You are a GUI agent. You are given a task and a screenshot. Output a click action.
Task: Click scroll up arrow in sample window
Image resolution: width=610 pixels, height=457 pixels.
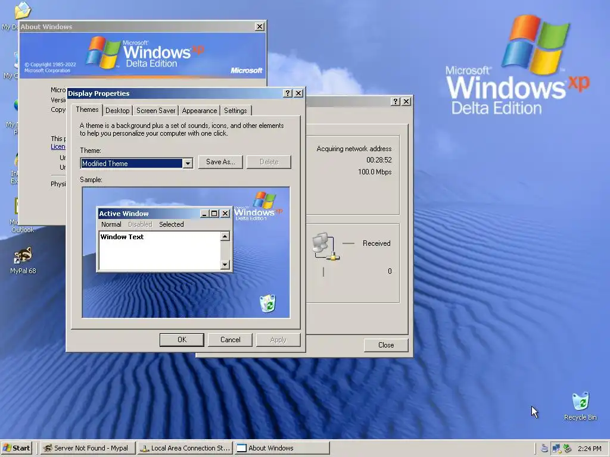tap(225, 236)
